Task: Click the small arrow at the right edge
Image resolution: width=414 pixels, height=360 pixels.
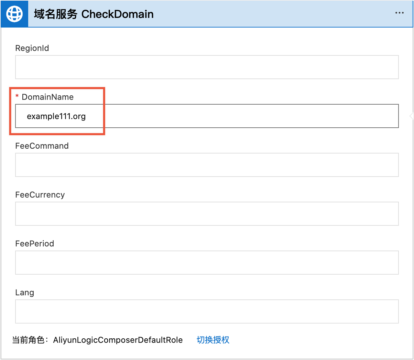Action: tap(411, 116)
